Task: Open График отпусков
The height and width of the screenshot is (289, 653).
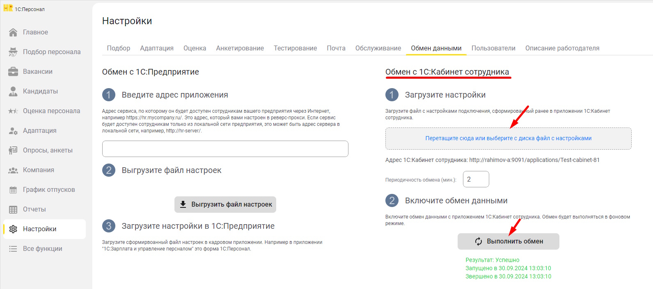Action: (44, 190)
